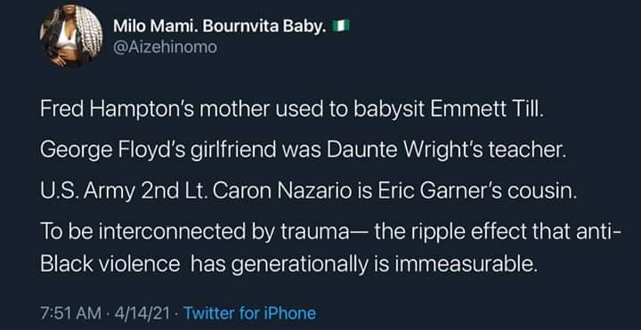Click the Nigerian flag emoji
Screen dimensions: 641x330
341,26
